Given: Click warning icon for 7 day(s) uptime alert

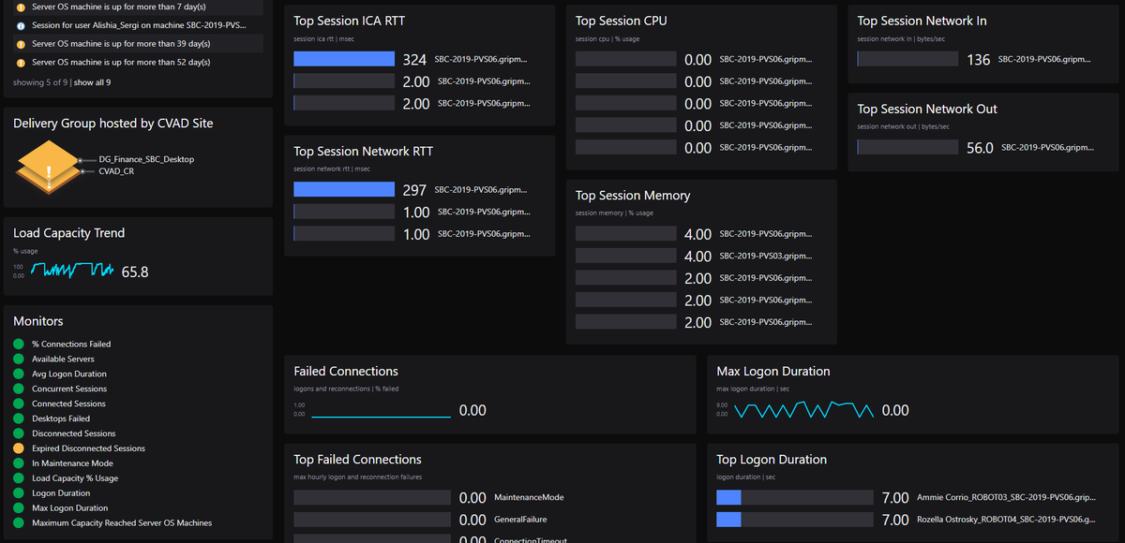Looking at the screenshot, I should point(21,7).
